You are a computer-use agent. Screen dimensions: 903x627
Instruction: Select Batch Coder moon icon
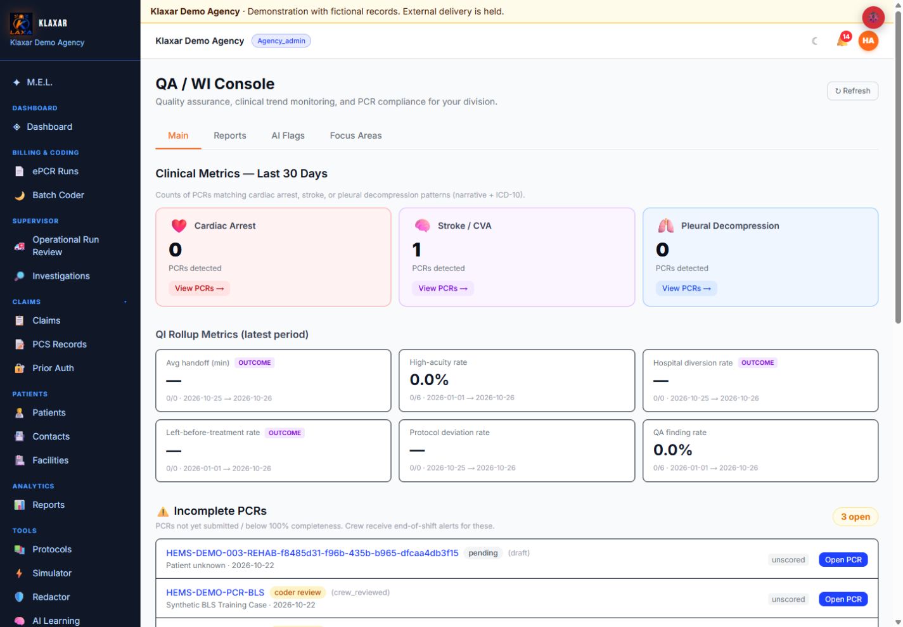[20, 195]
